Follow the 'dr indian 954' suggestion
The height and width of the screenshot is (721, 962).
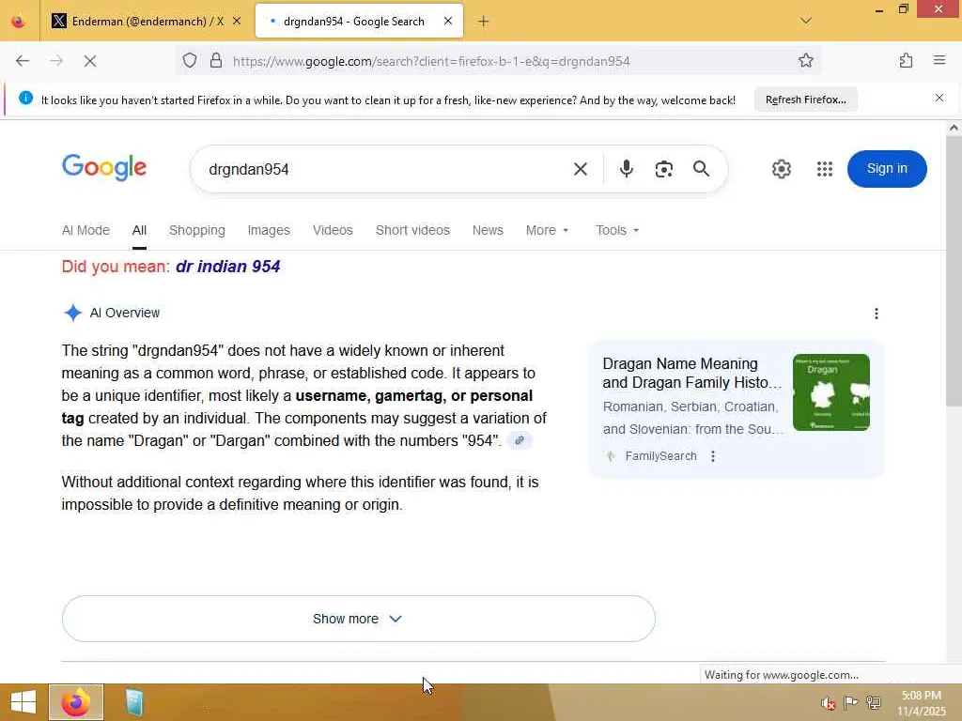point(227,267)
